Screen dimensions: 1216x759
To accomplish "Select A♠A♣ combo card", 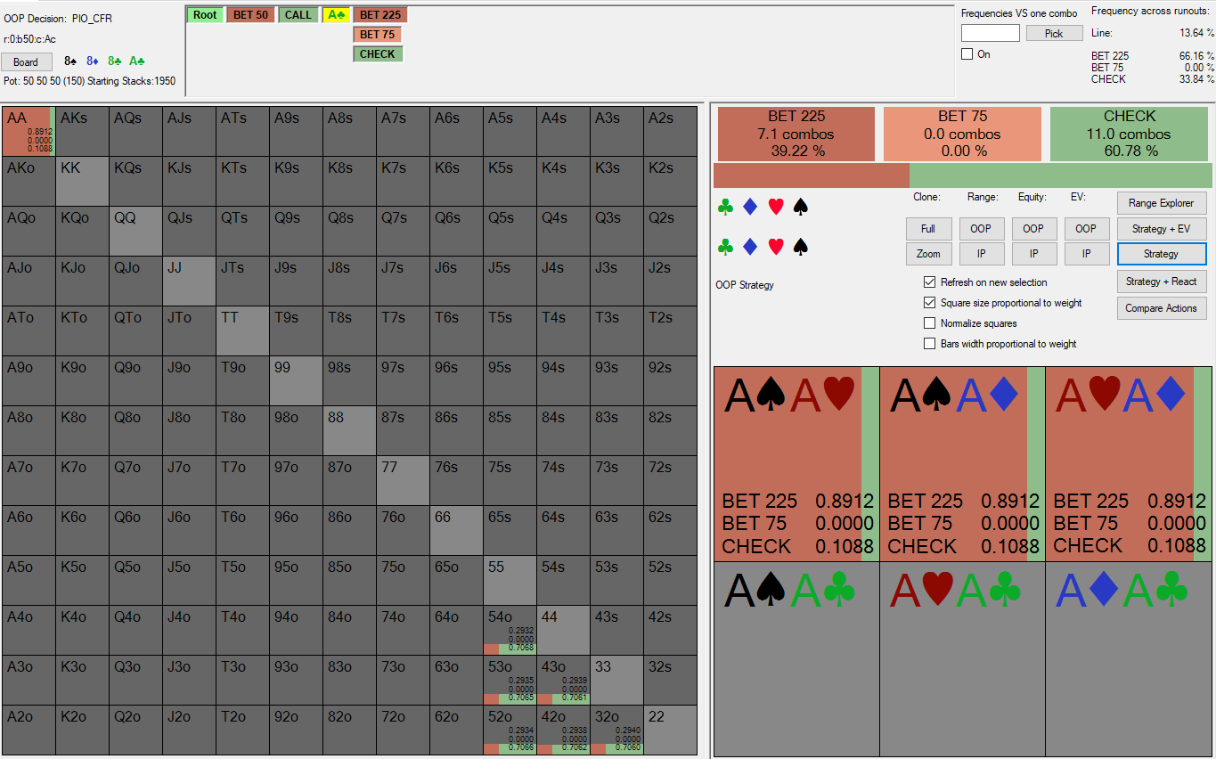I will coord(796,659).
